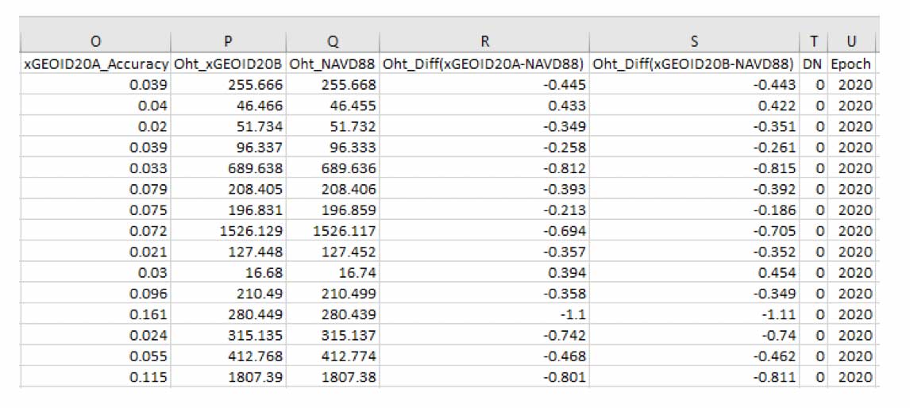Select the cell with value 1807.38
This screenshot has height=408, width=910.
pyautogui.click(x=332, y=377)
